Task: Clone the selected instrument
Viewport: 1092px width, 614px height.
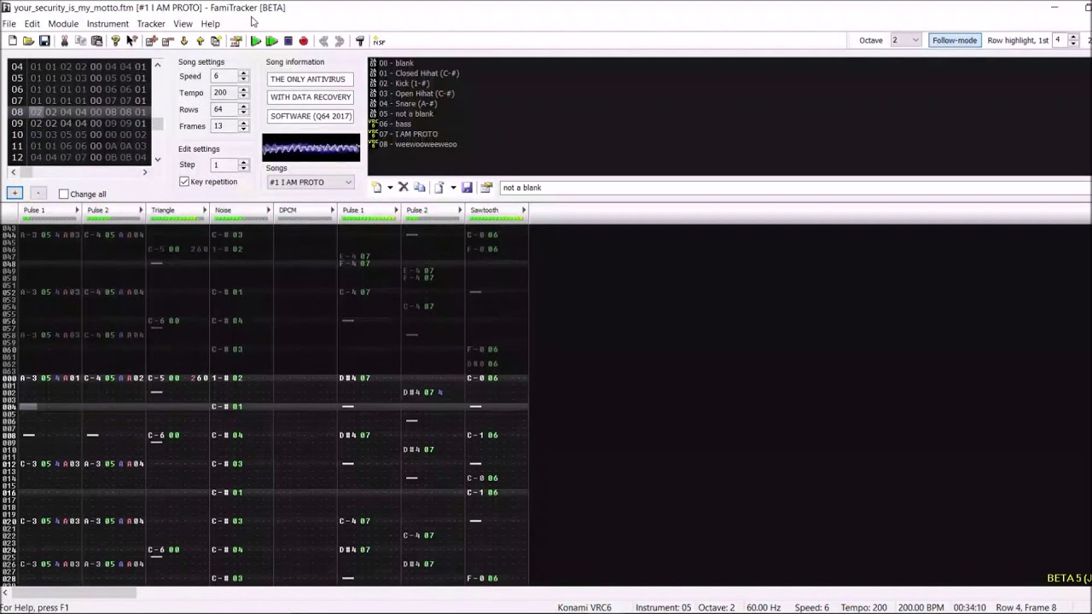Action: click(x=420, y=188)
